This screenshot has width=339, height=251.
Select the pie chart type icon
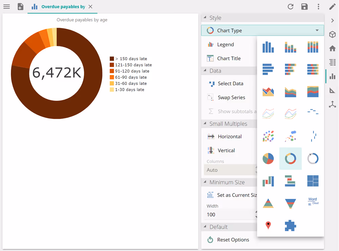click(268, 158)
